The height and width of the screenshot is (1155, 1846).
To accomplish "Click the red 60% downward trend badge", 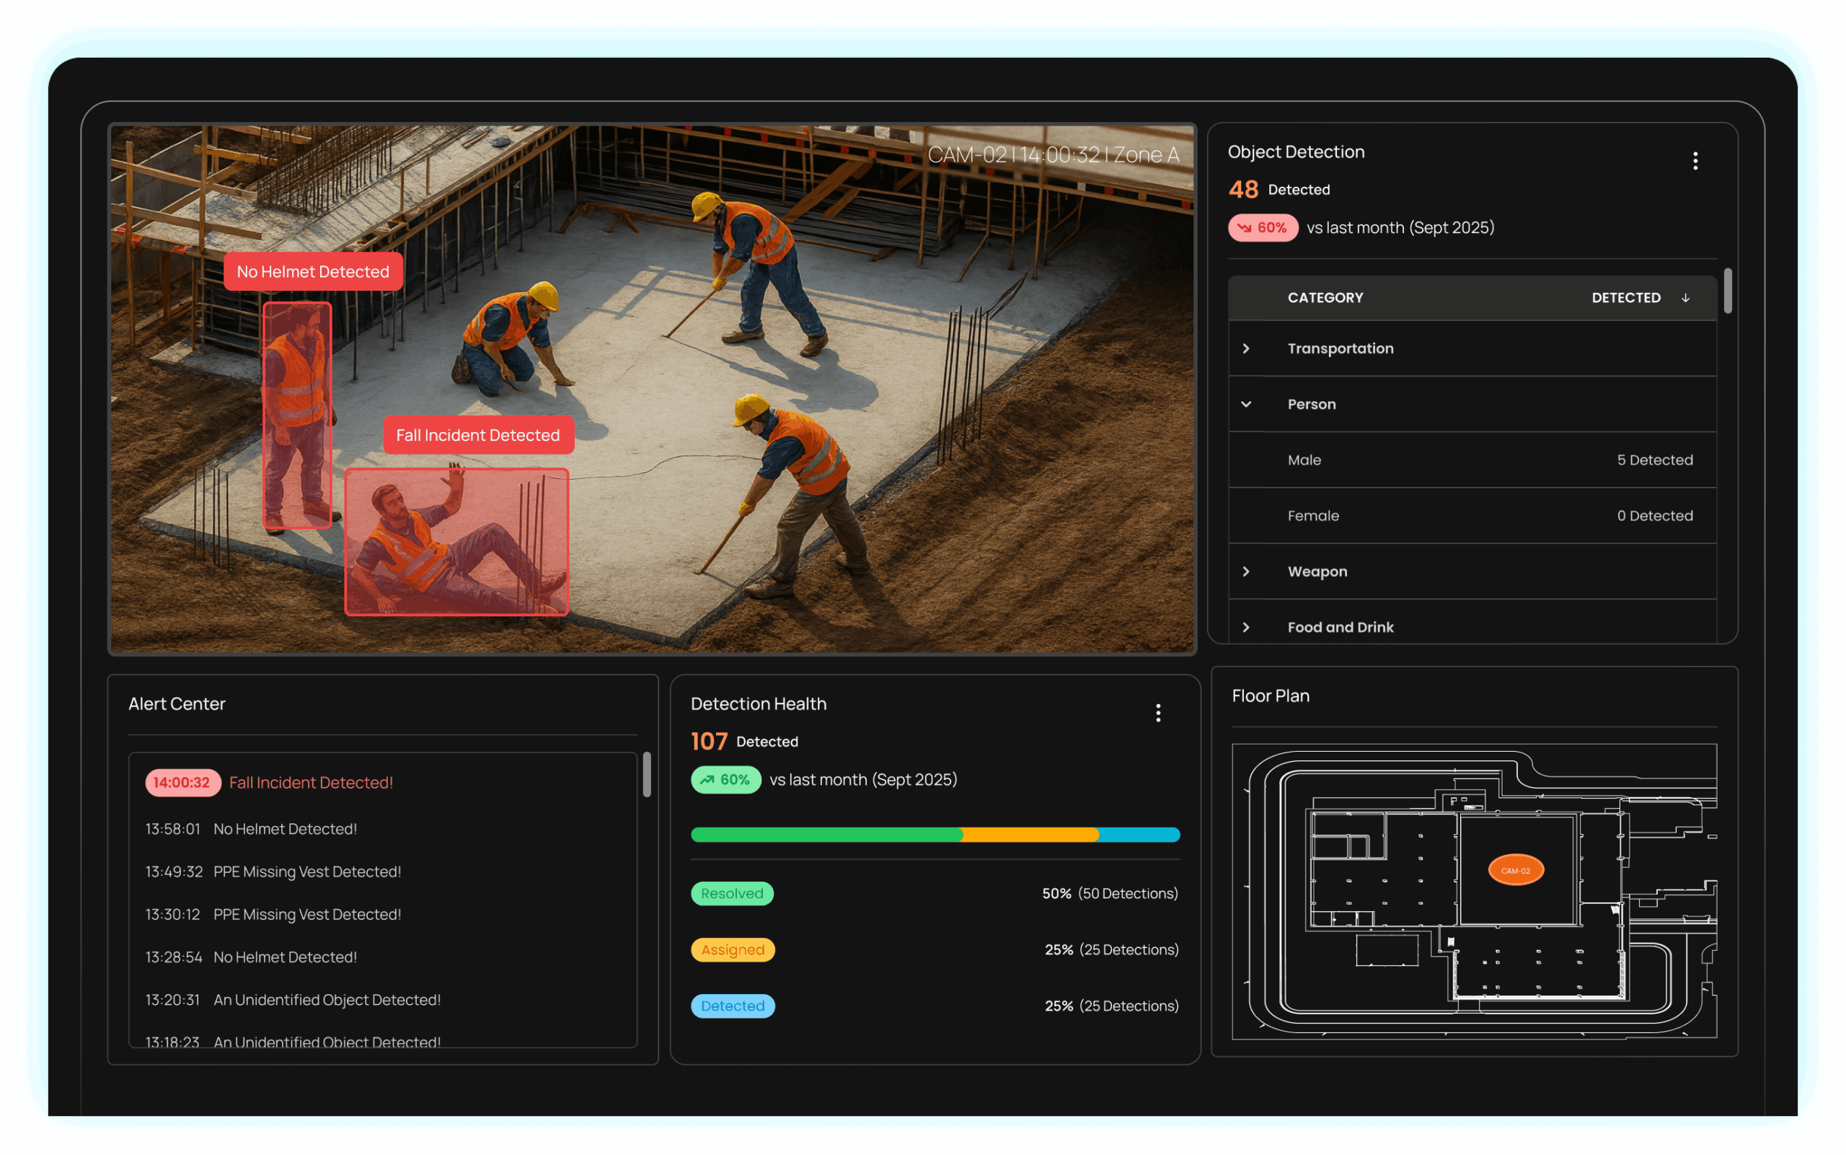I will (x=1262, y=228).
